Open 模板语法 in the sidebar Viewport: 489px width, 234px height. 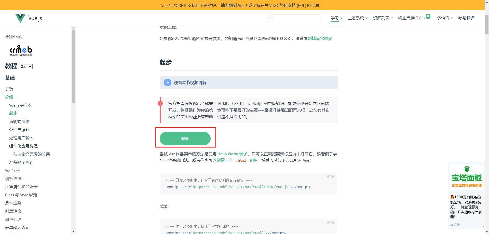(13, 178)
